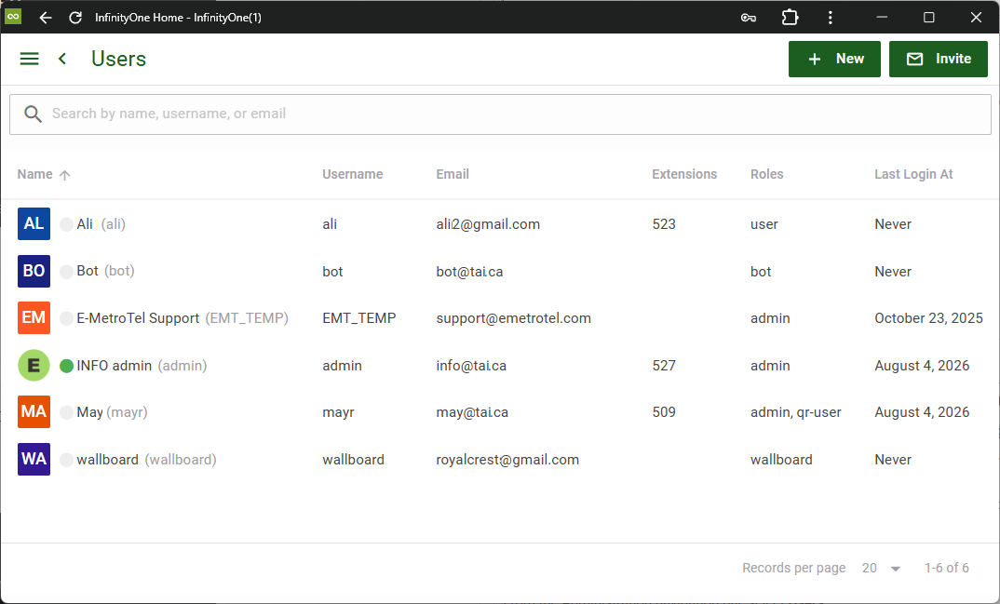The width and height of the screenshot is (1000, 604).
Task: Click the AL avatar for Ali
Action: click(x=34, y=223)
